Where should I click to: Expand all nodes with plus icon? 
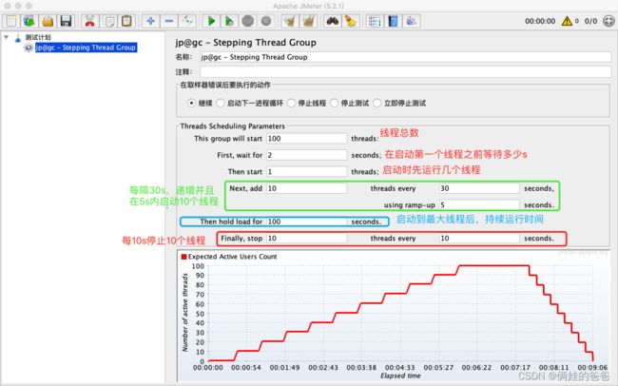pos(150,21)
